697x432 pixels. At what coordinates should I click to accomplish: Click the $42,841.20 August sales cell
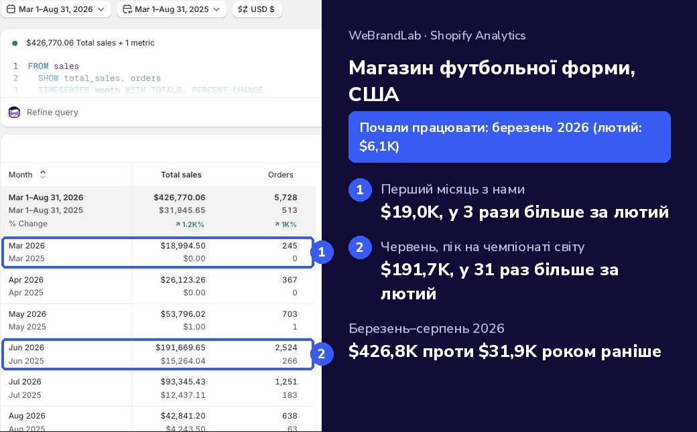click(x=183, y=415)
